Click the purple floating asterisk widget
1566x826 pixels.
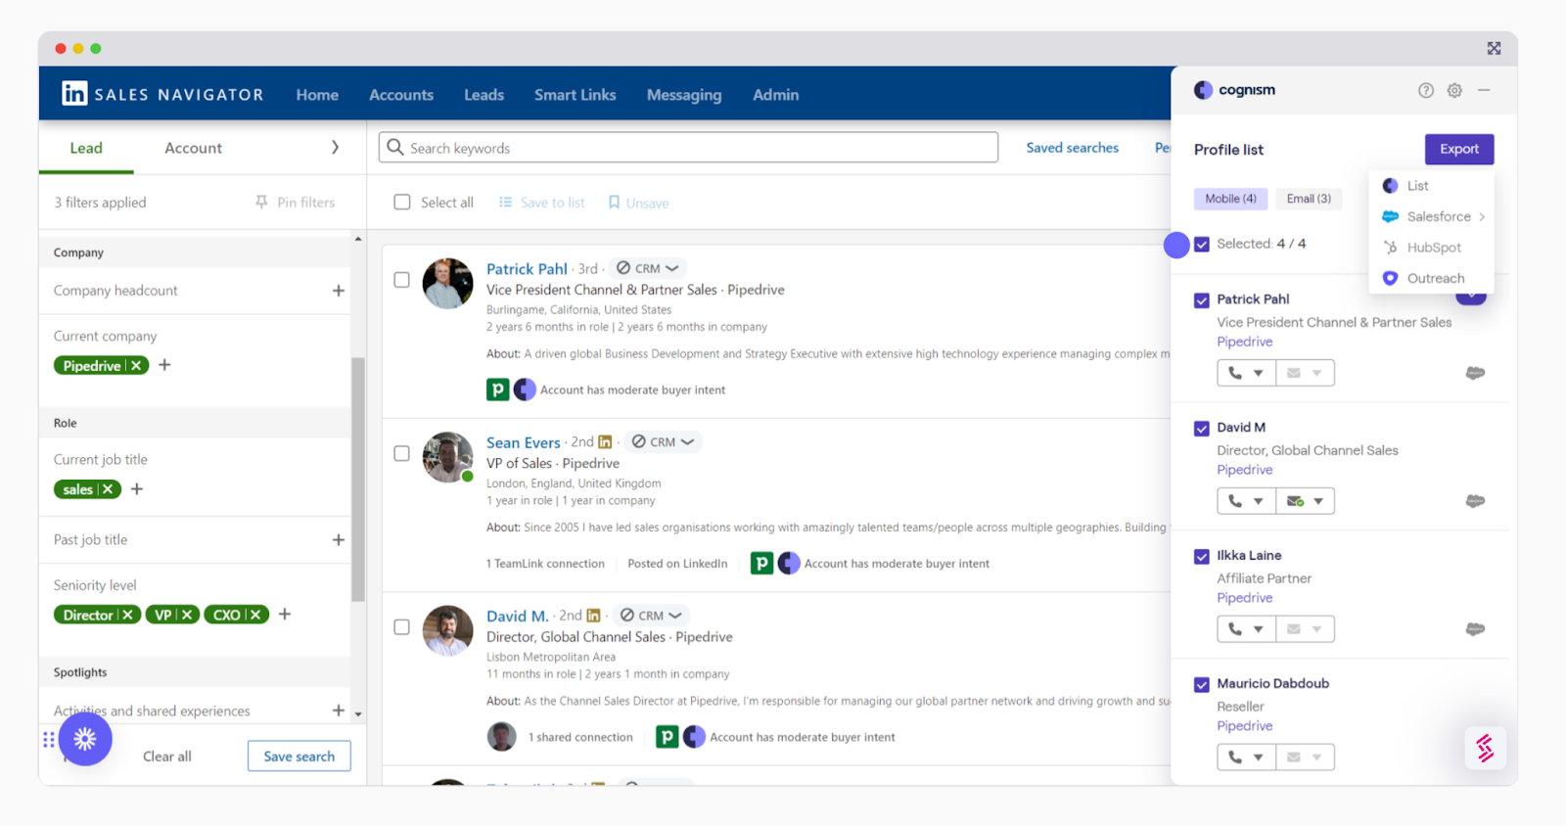[x=85, y=739]
